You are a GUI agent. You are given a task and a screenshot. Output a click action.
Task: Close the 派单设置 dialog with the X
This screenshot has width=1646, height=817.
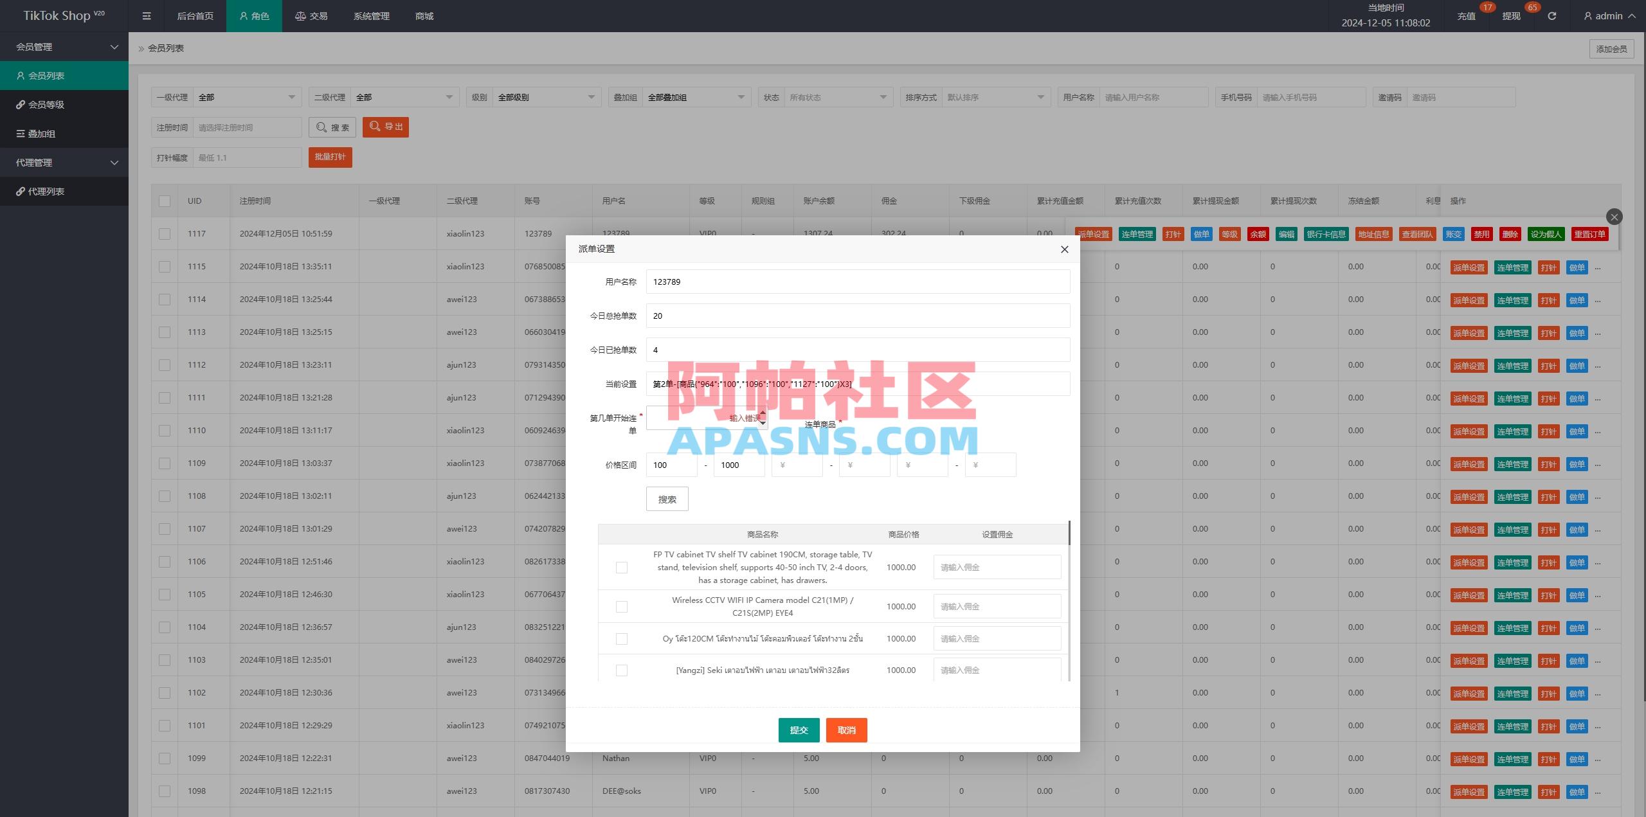[1064, 249]
